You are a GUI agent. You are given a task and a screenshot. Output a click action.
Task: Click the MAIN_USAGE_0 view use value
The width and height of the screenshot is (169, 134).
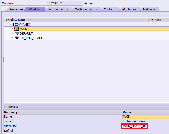[134, 126]
